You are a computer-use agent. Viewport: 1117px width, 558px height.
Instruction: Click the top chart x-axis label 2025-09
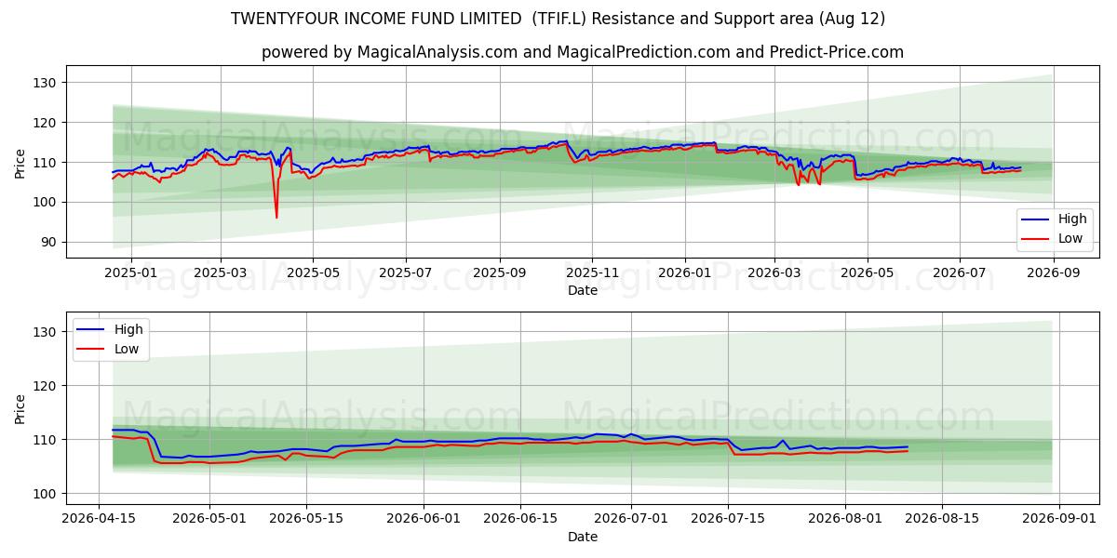pyautogui.click(x=500, y=273)
